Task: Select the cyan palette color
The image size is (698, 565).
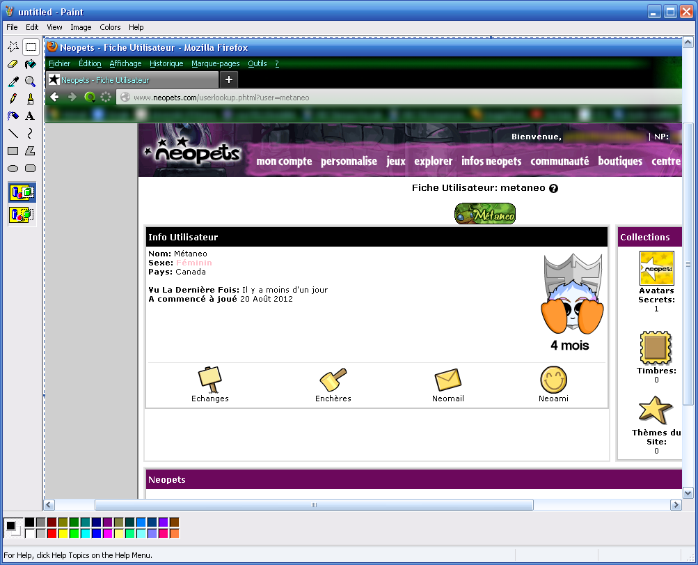Action: point(85,534)
